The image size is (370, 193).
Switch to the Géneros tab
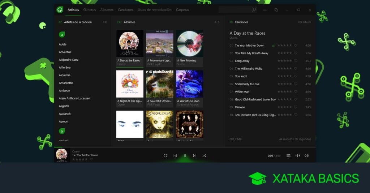click(90, 10)
